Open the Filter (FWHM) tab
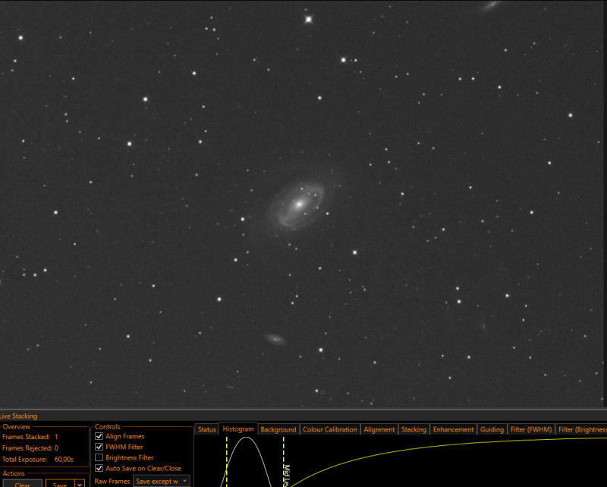 (x=531, y=429)
